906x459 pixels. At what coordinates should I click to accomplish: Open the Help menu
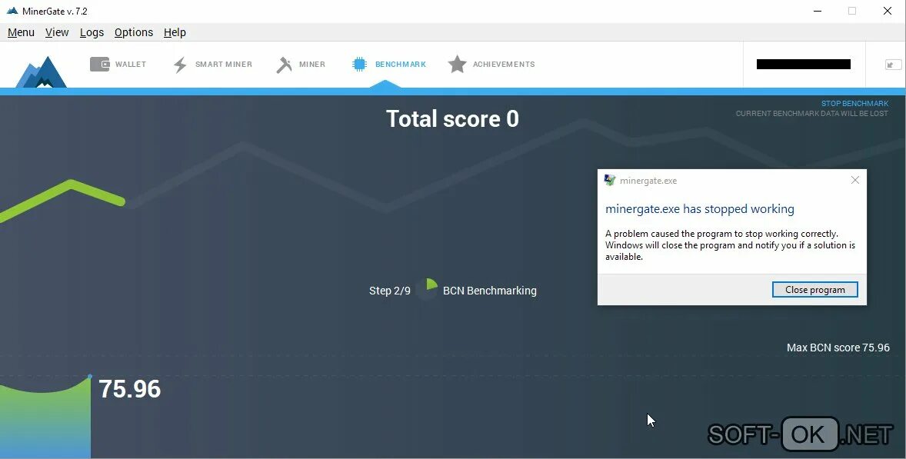(175, 32)
